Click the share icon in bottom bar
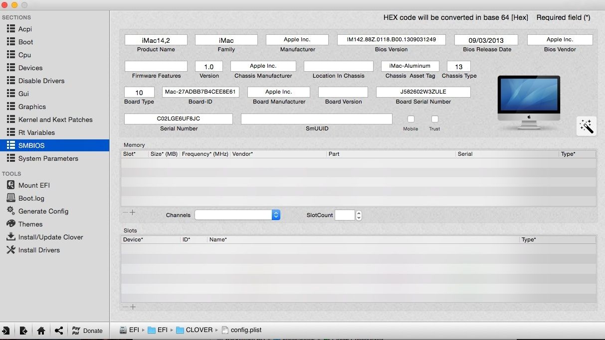 59,331
